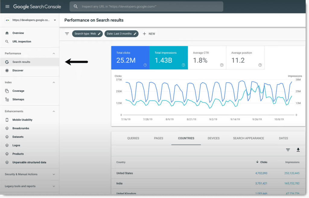Click the search magnifier icon in URL bar
Screen dimensions: 309x198
pyautogui.click(x=76, y=7)
